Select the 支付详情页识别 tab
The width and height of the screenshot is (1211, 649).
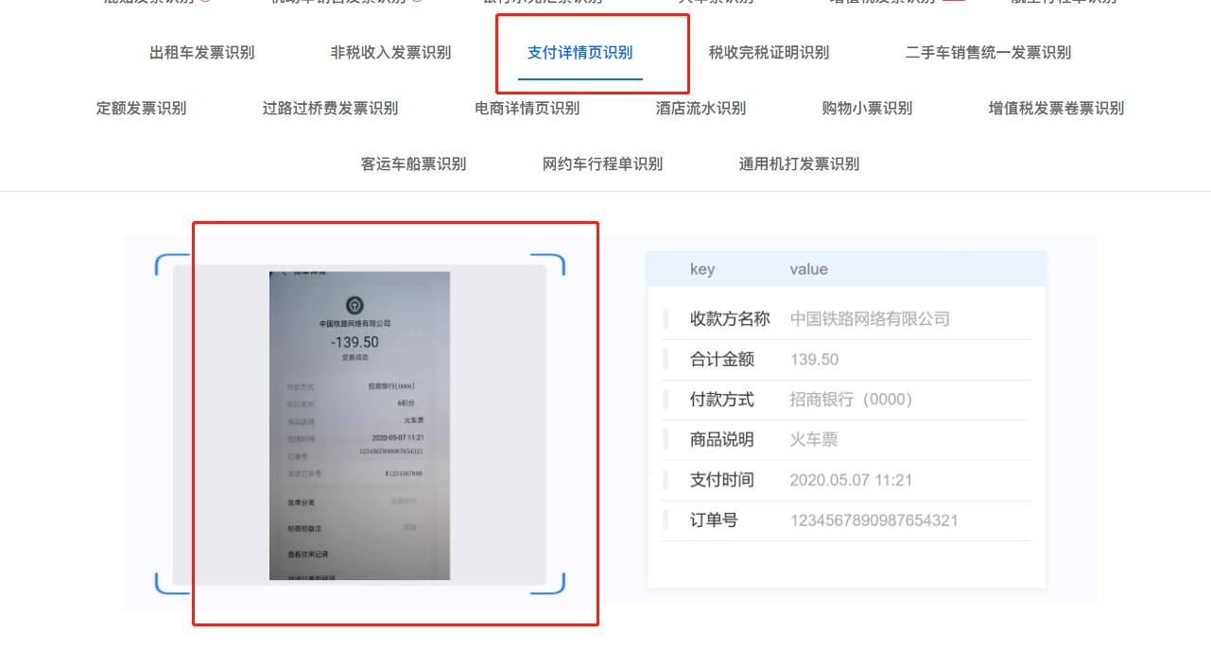(580, 53)
